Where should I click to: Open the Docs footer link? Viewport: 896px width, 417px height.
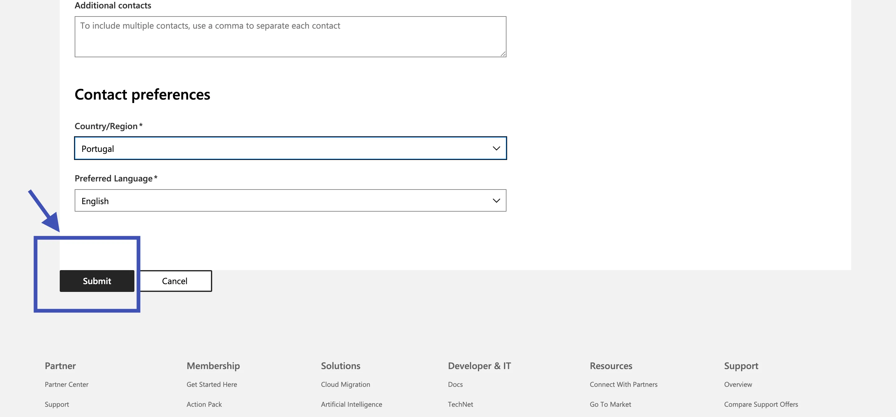pyautogui.click(x=455, y=384)
